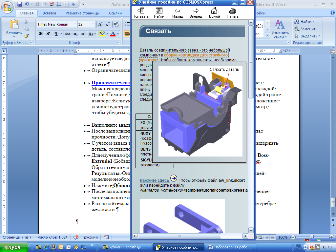Screen dimensions: 336x252
Task: Open the font name dropdown Times New Roman
Action: [75, 24]
